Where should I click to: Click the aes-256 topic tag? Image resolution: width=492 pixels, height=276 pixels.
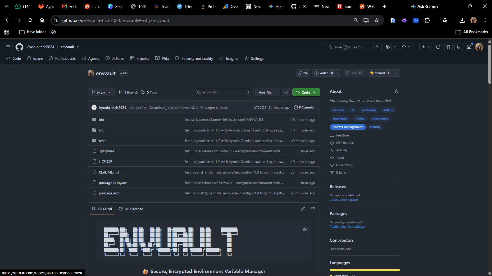[x=338, y=110]
